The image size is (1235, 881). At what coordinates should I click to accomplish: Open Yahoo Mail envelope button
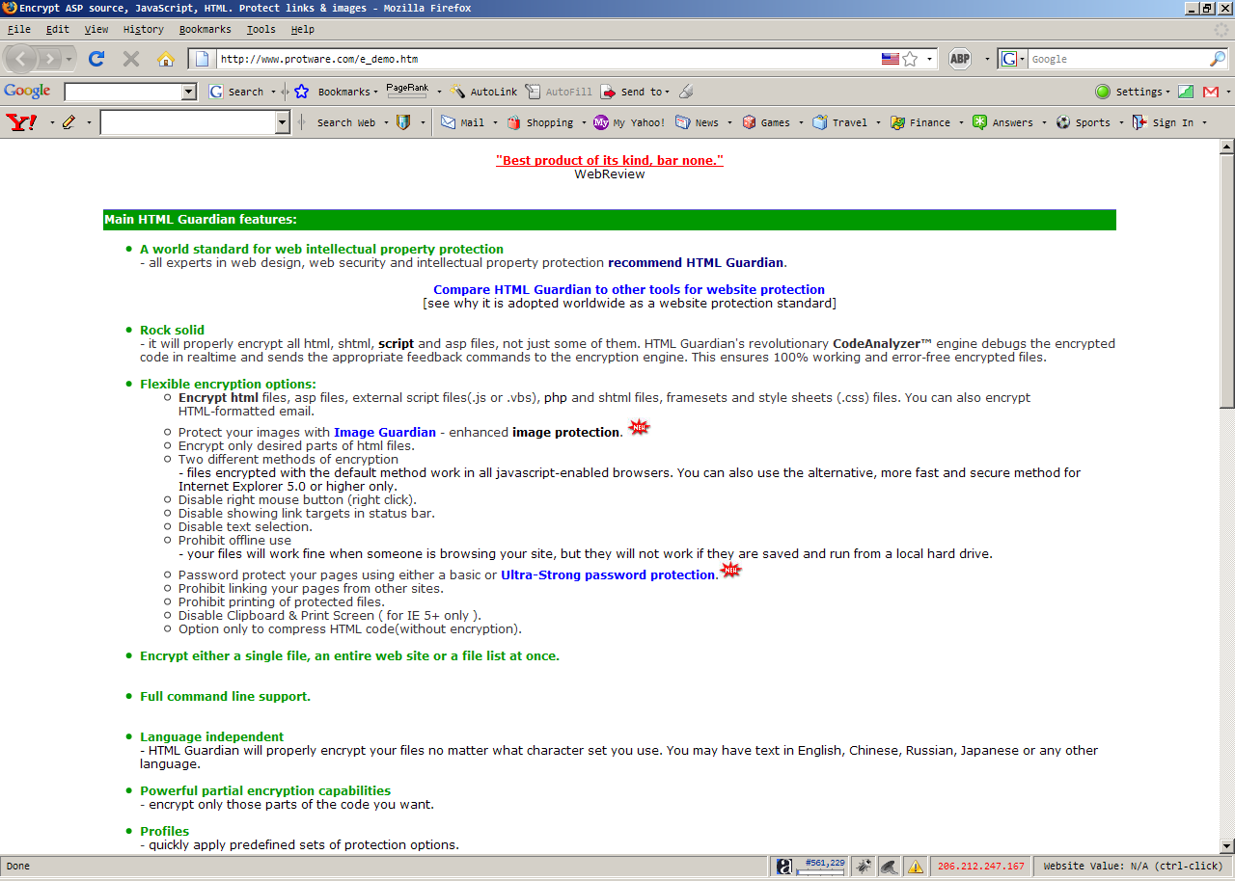tap(463, 122)
